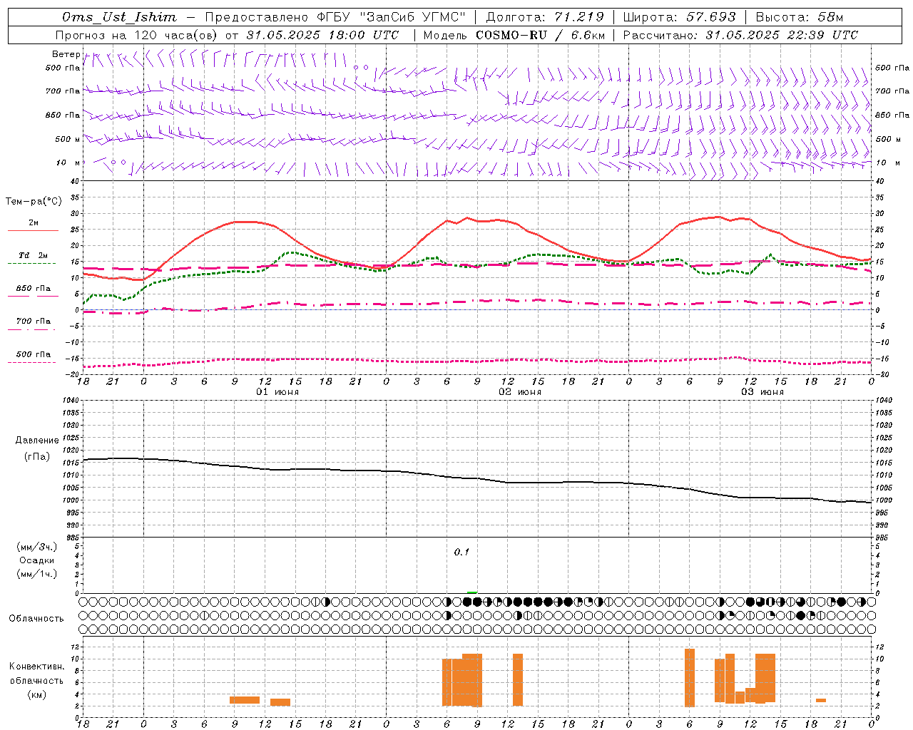Click the Долгота: 71.219 value
Viewport: 913px width, 730px height.
[x=545, y=17]
